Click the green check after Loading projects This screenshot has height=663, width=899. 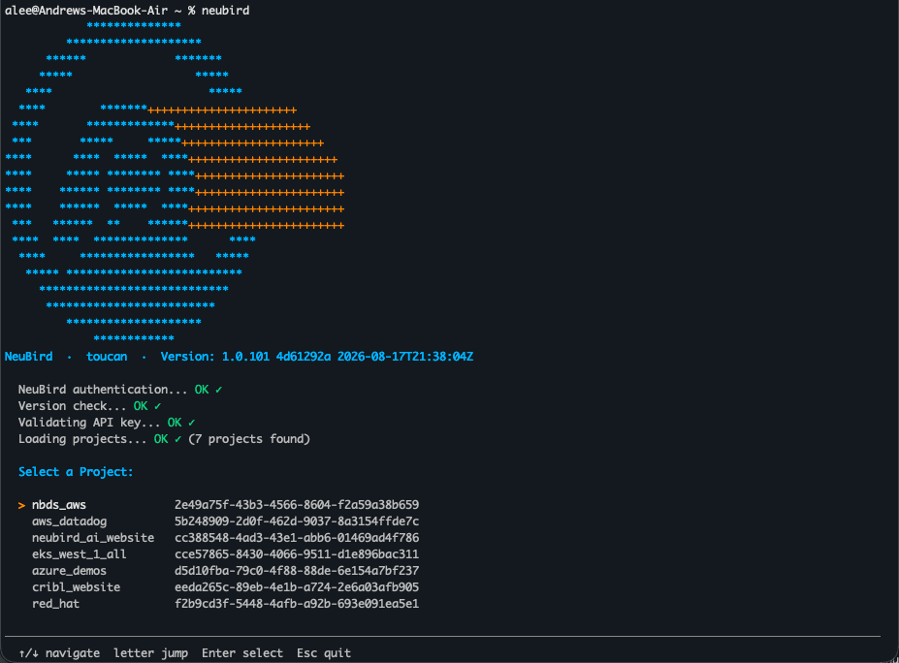[x=177, y=439]
